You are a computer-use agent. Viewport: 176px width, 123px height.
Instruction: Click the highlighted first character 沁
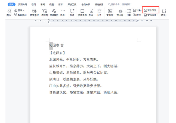pyautogui.click(x=51, y=46)
